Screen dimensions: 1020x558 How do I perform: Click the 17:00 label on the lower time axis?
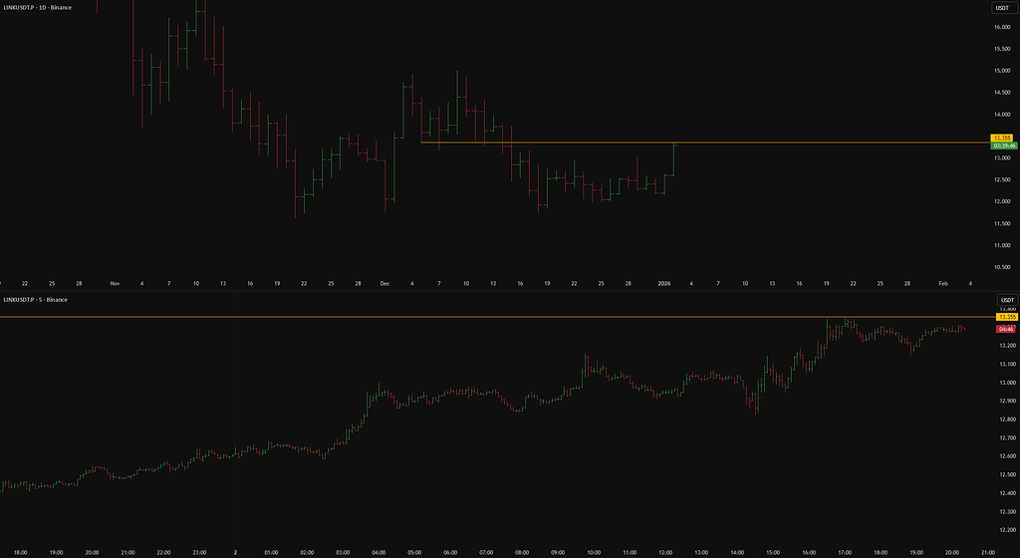845,550
